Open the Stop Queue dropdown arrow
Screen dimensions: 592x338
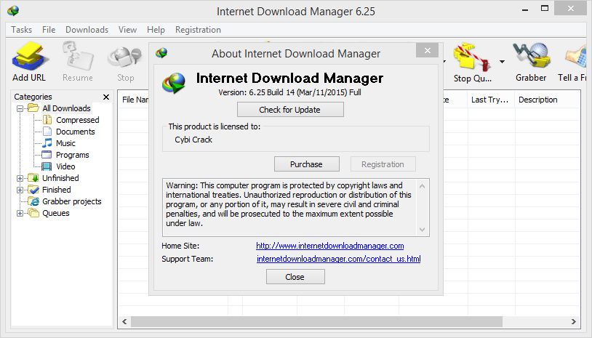[502, 62]
